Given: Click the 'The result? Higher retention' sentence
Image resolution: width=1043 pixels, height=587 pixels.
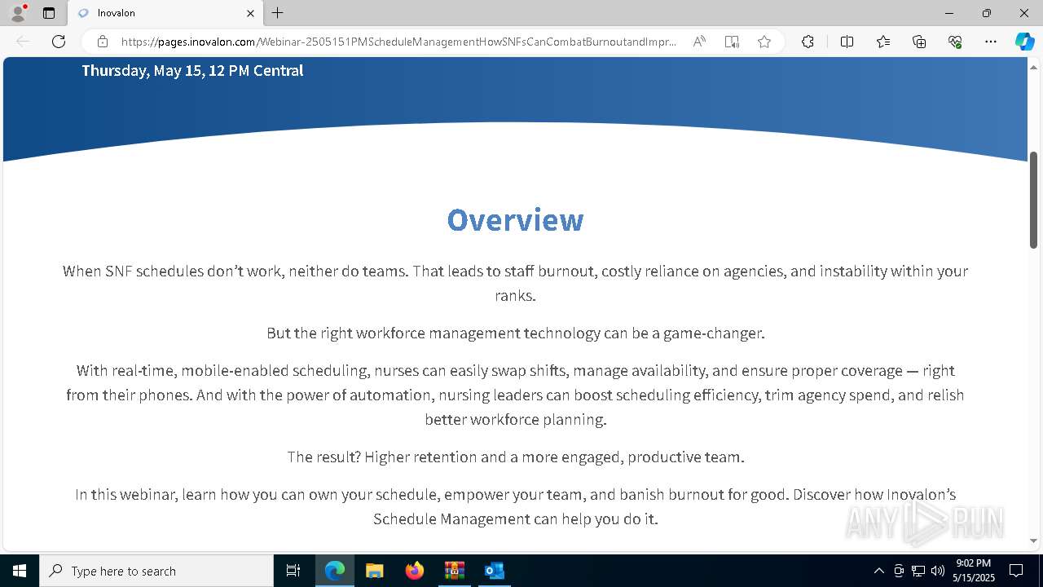Looking at the screenshot, I should click(516, 457).
